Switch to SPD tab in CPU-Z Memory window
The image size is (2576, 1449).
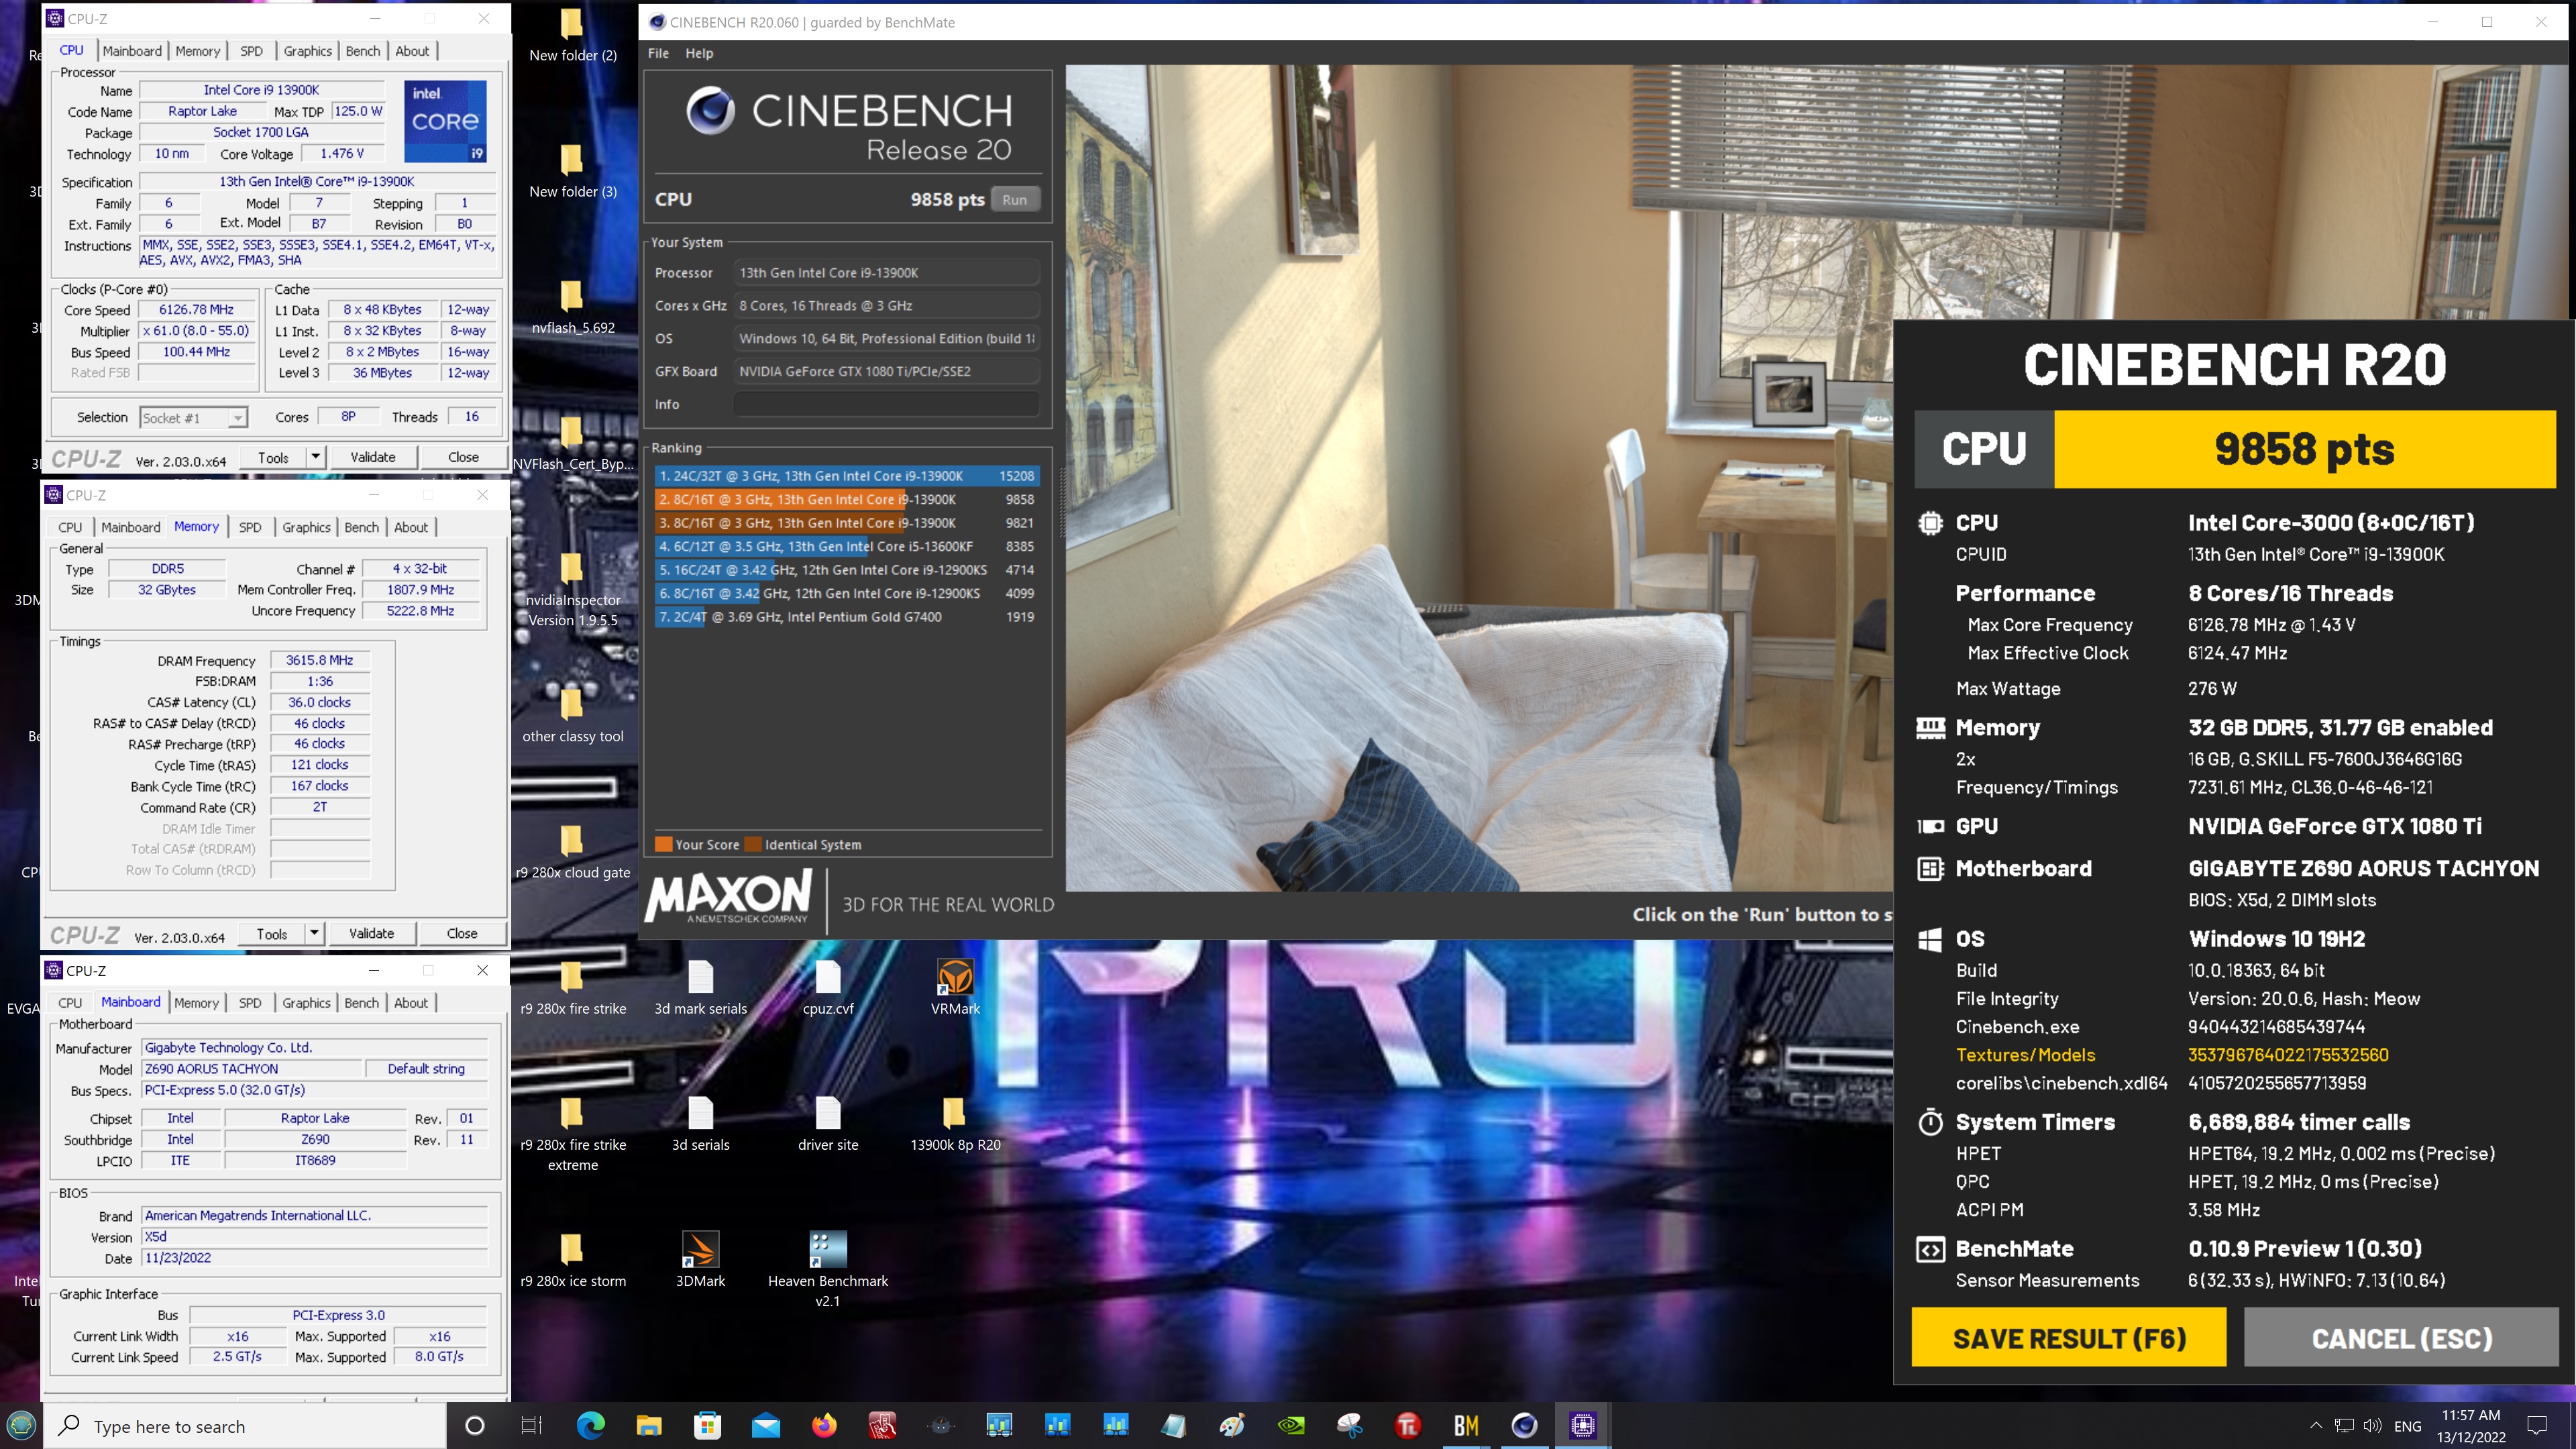tap(250, 527)
